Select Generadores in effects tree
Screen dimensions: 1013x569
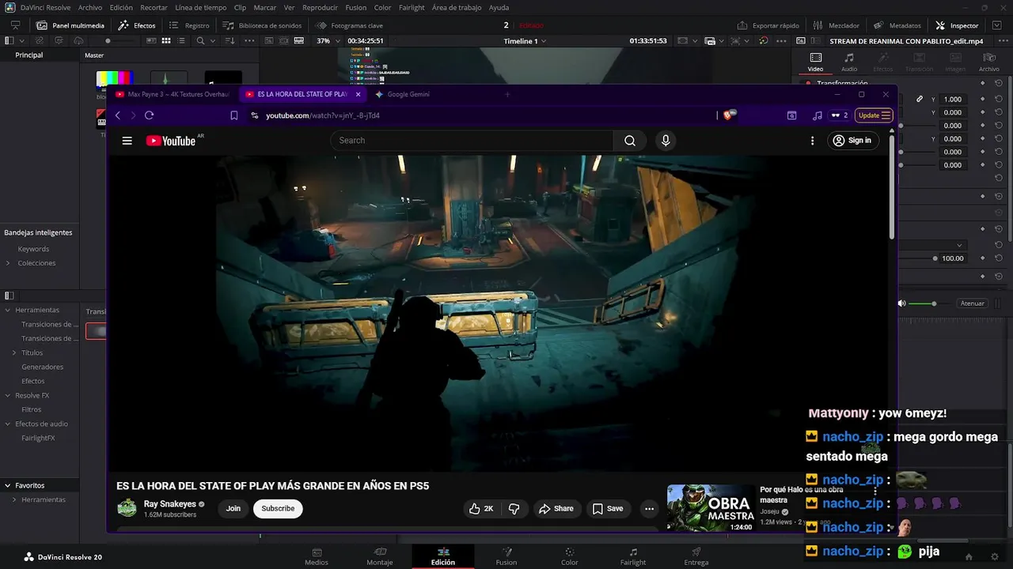(42, 367)
